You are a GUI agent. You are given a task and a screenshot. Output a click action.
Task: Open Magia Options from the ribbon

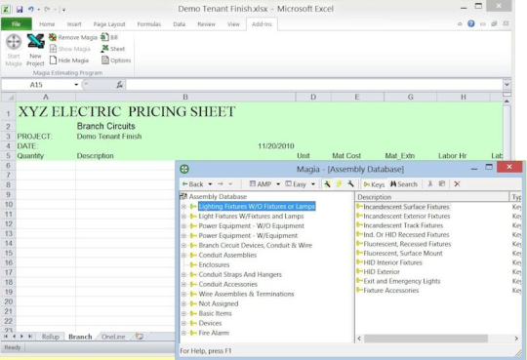[116, 60]
